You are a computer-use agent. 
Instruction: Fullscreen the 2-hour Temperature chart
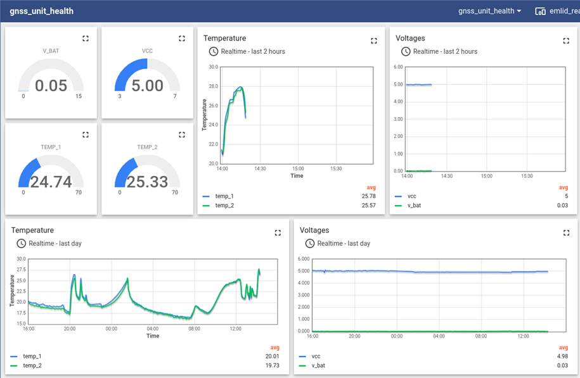click(x=374, y=41)
